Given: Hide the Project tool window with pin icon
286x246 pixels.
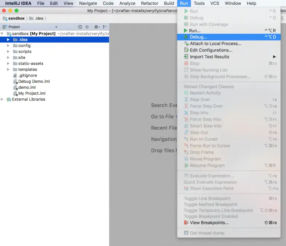Looking at the screenshot, I should click(105, 27).
